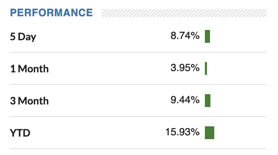Click the empty space in the 5 Day row

coord(103,36)
